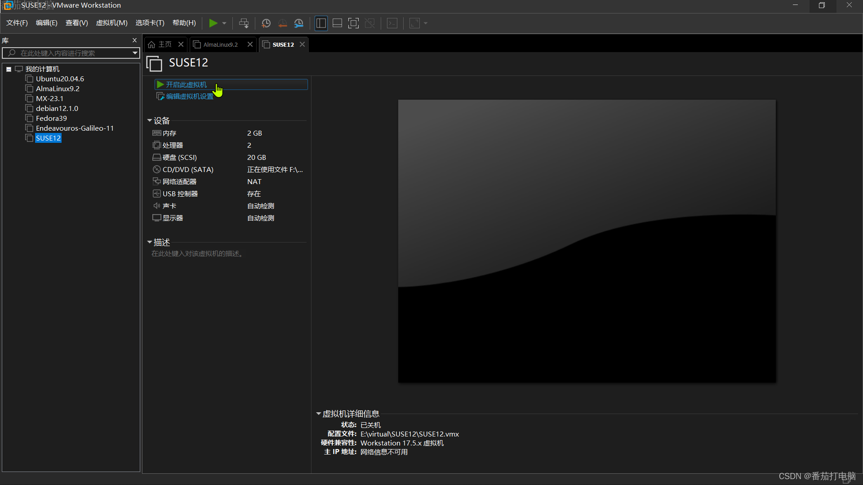Click the SUSE12 VM title icon

[x=154, y=63]
